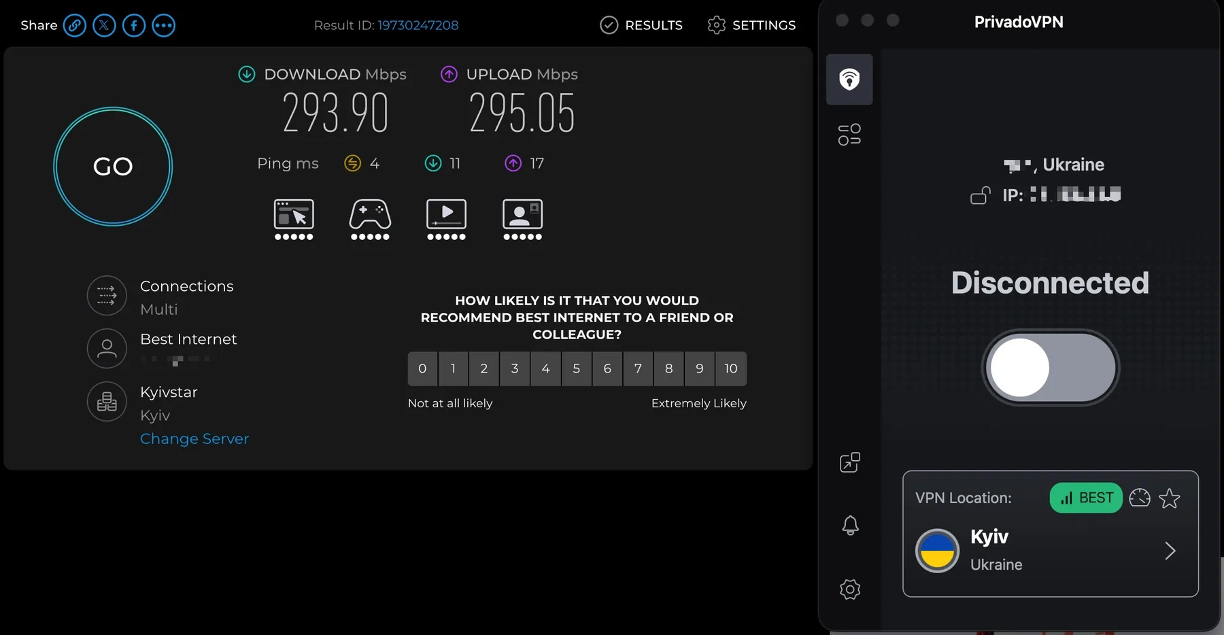Click the 'Not at all likely' label

click(450, 403)
